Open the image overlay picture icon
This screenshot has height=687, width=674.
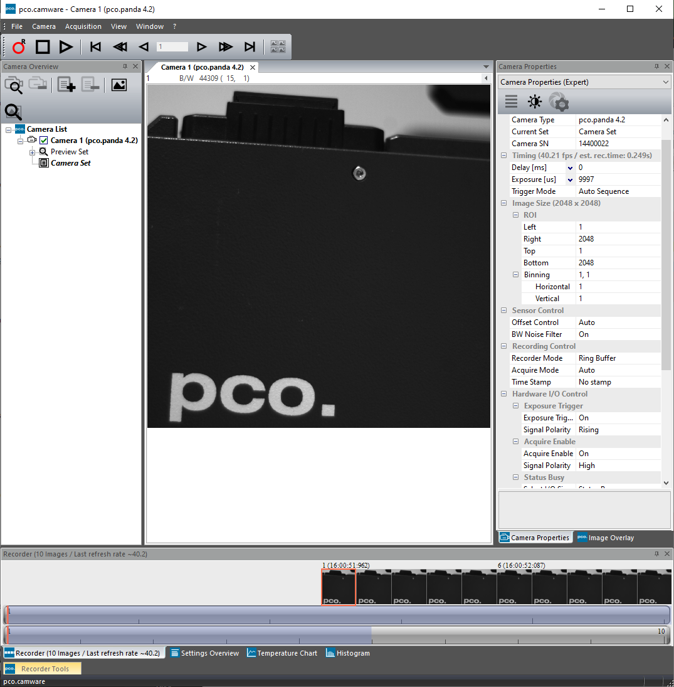tap(118, 85)
